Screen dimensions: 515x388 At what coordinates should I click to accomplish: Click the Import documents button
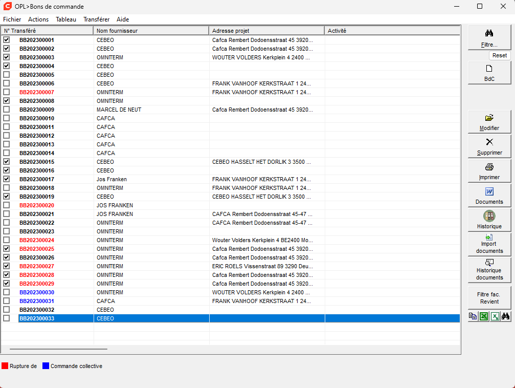pyautogui.click(x=489, y=245)
